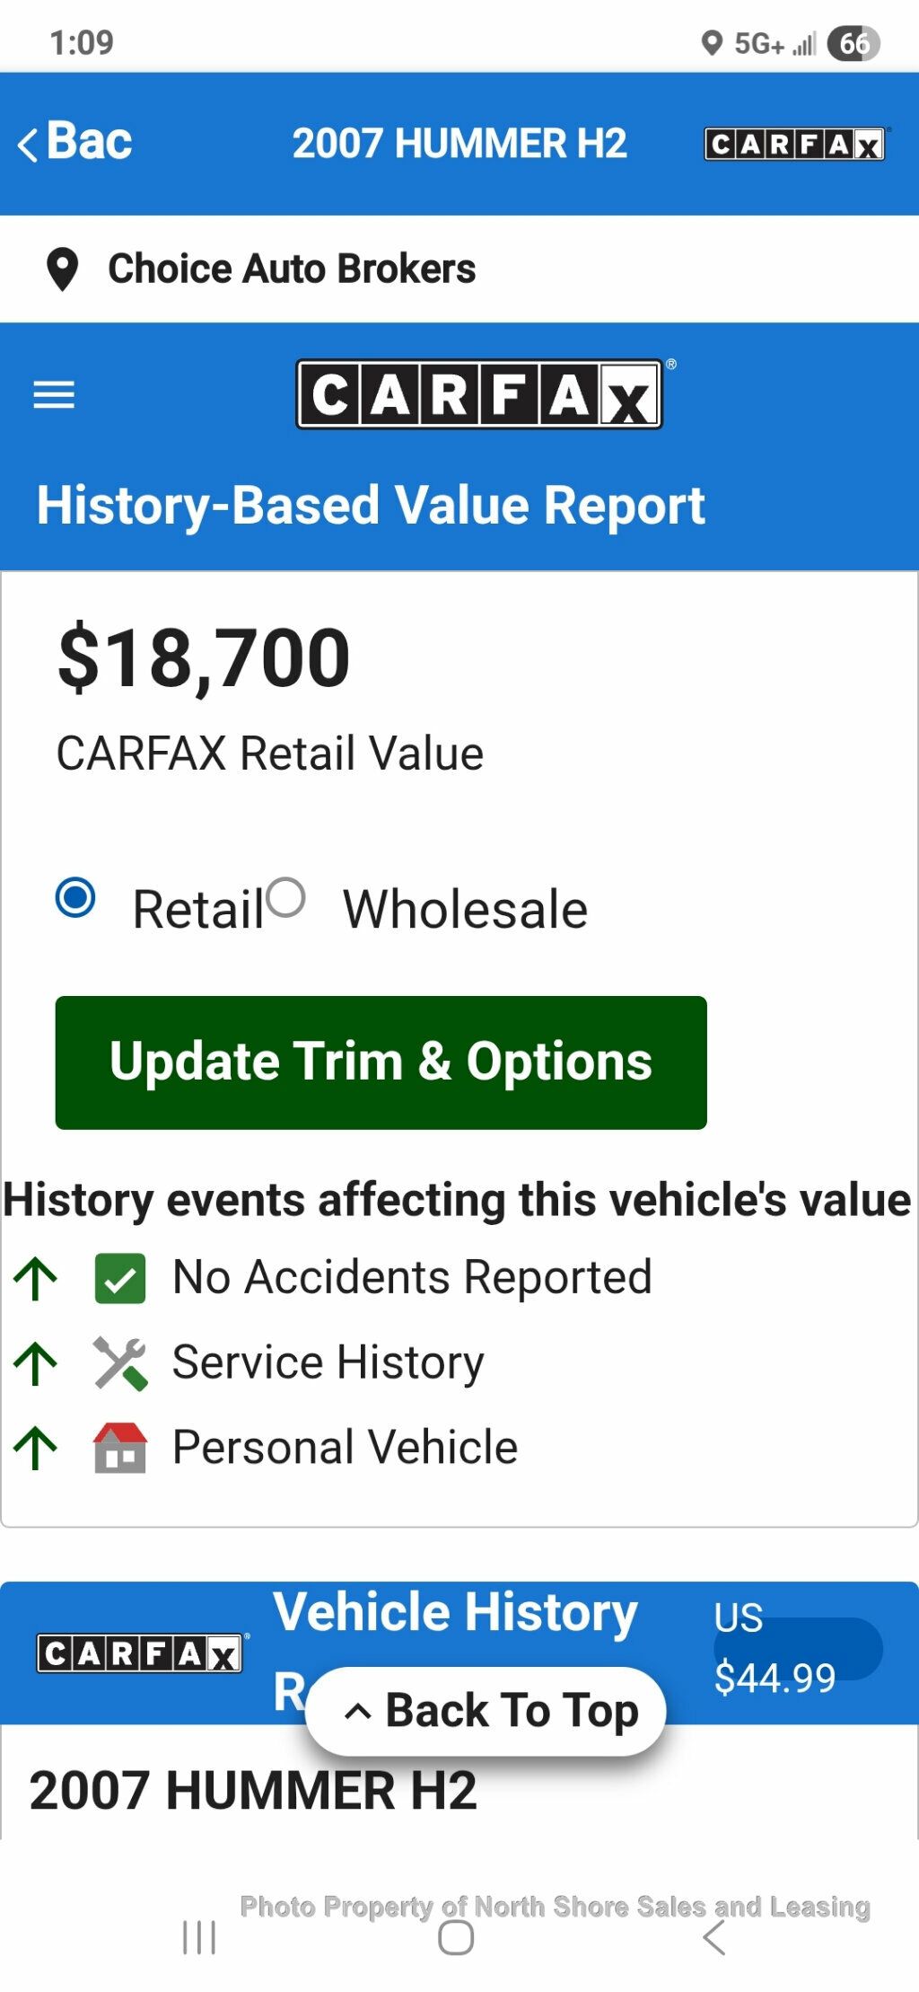
Task: Tap the large CARFAX logo banner
Action: click(479, 394)
